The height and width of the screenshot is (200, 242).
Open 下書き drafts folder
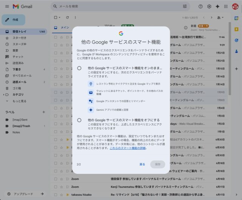coord(23,70)
